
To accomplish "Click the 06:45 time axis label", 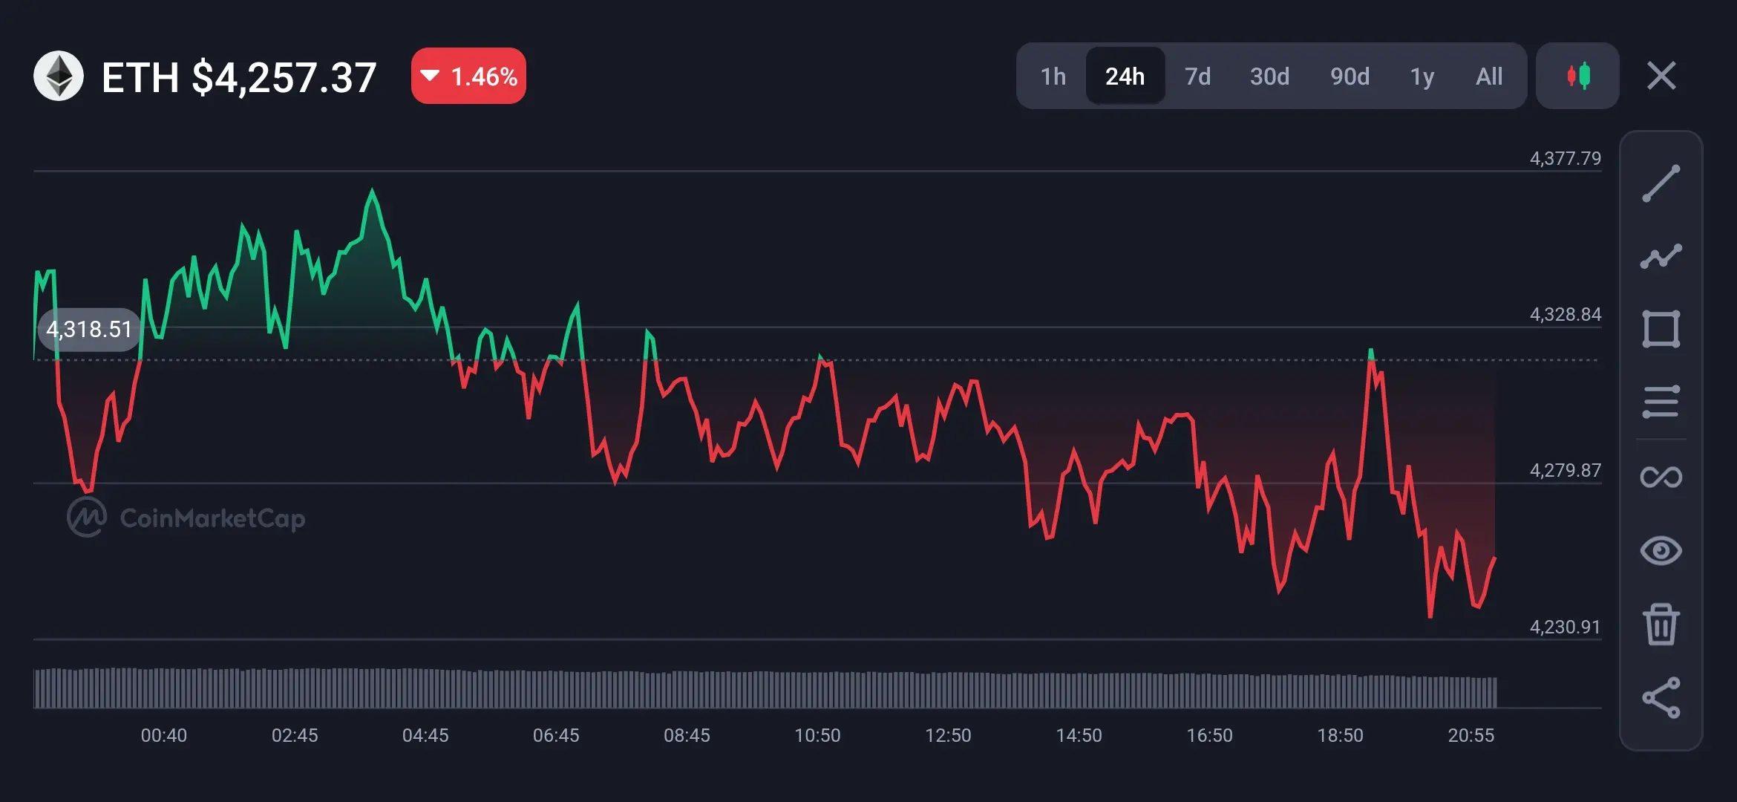I will [556, 735].
